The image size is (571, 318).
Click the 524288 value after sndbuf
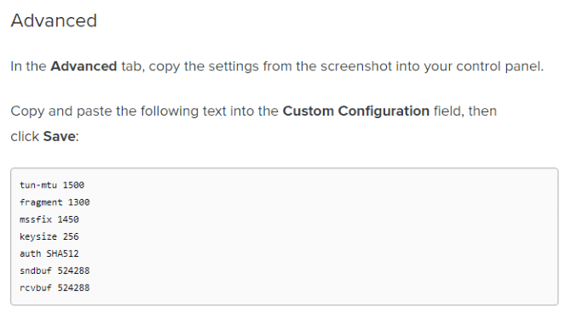coord(73,270)
